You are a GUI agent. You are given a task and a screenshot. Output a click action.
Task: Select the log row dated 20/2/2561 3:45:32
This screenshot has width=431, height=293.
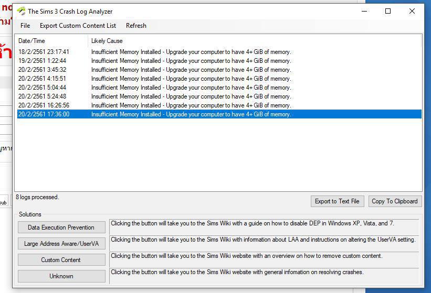pos(219,70)
